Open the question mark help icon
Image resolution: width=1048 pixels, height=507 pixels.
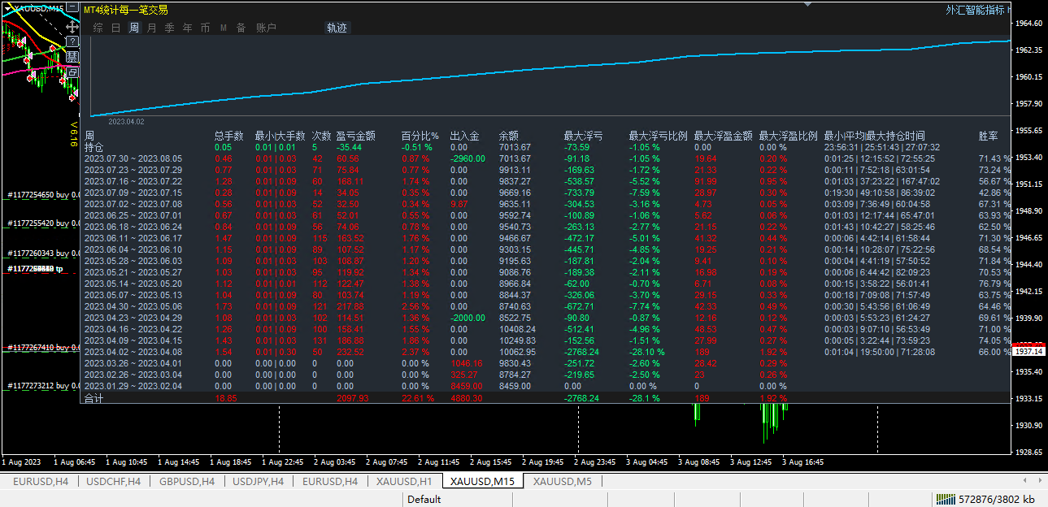(72, 41)
